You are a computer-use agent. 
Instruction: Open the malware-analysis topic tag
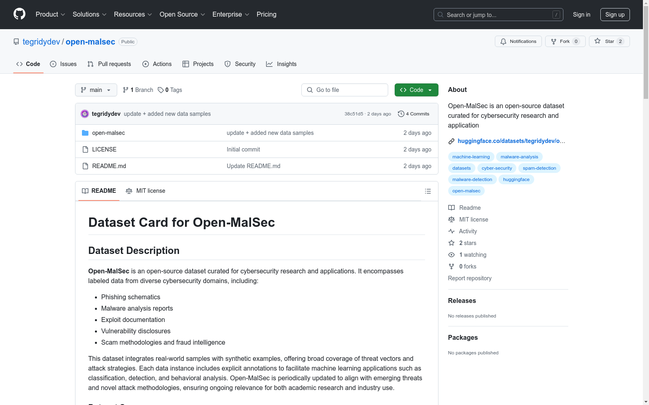tap(520, 157)
